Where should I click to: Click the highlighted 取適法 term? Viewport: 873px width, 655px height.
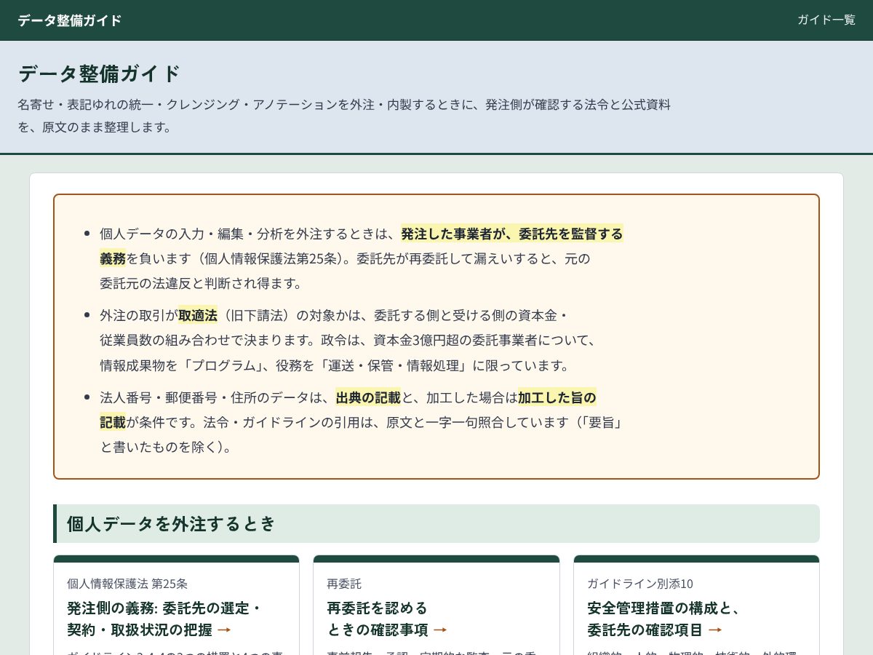(x=198, y=316)
